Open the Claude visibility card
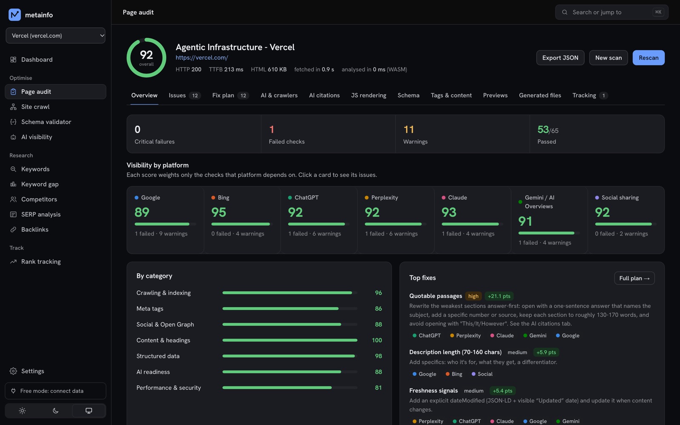This screenshot has height=425, width=680. click(x=472, y=220)
